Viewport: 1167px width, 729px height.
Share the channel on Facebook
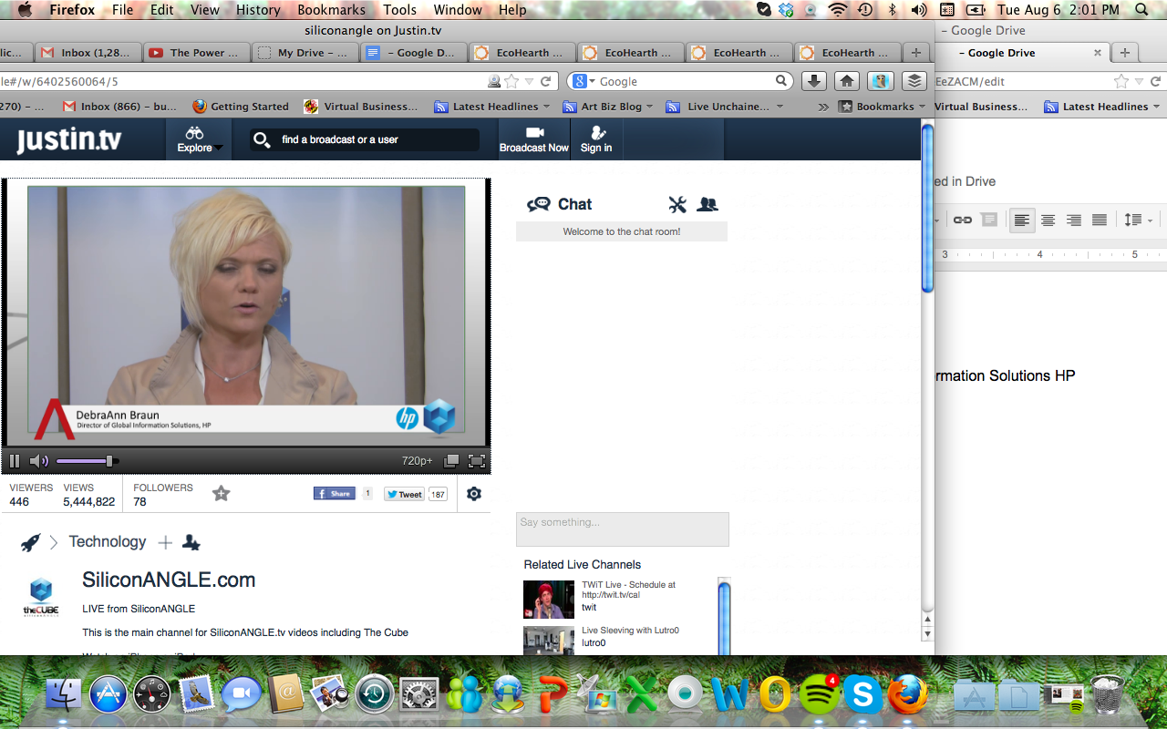pos(335,494)
